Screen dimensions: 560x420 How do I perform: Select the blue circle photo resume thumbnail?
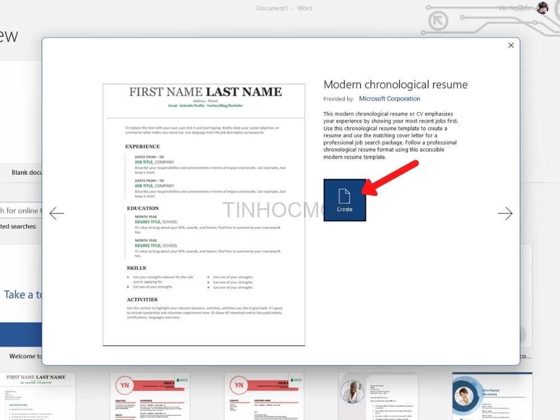pyautogui.click(x=492, y=396)
